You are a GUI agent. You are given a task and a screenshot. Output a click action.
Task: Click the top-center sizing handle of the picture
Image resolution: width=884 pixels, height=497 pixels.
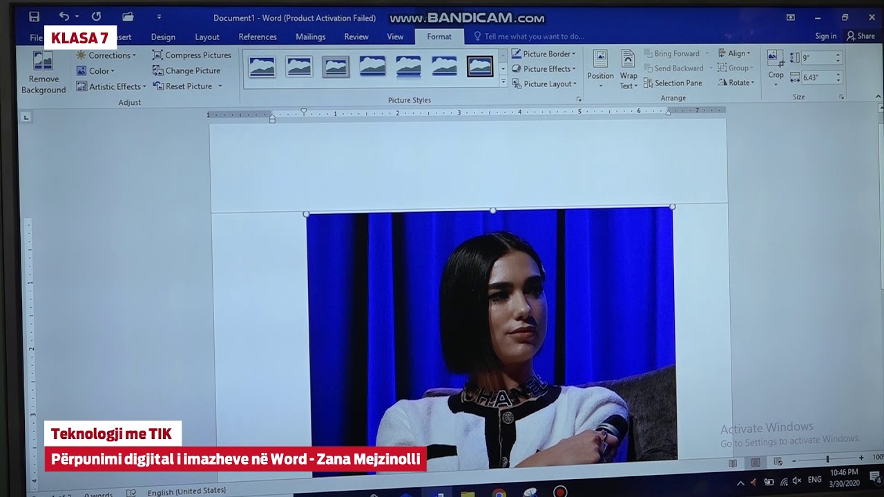(492, 210)
